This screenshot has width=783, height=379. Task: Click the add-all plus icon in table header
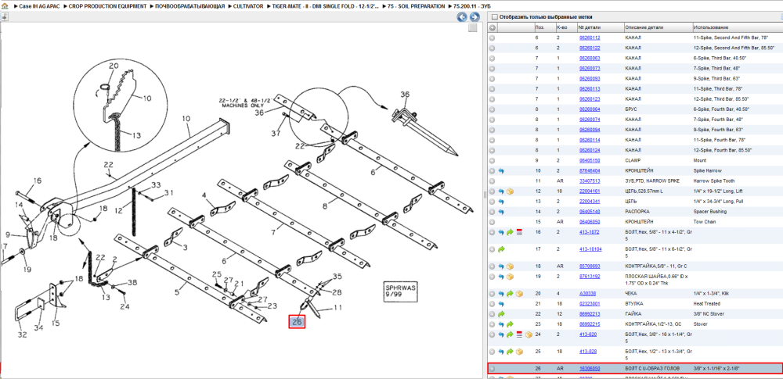coord(492,27)
